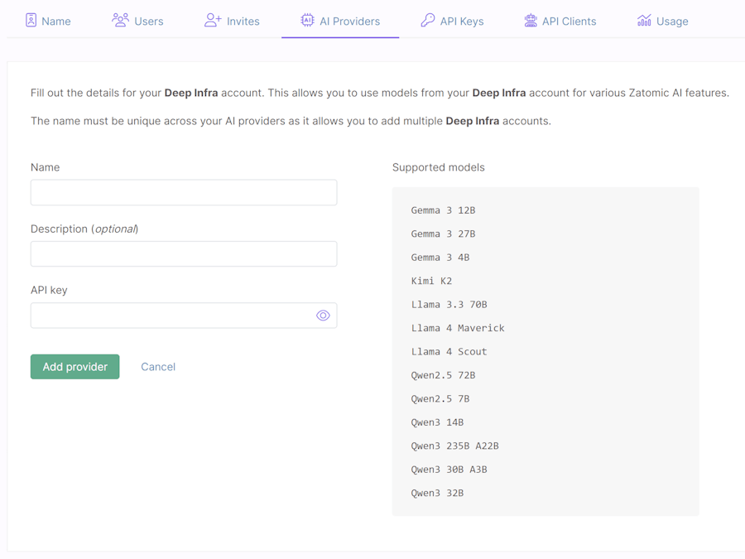Switch to the Users tab
The width and height of the screenshot is (745, 559).
tap(137, 21)
